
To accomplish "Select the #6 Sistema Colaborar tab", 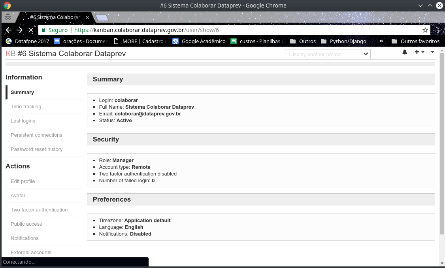I will click(x=55, y=17).
